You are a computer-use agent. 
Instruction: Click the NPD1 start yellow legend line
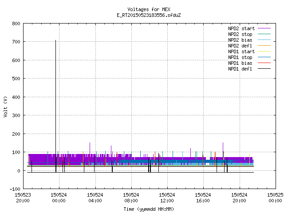click(264, 51)
